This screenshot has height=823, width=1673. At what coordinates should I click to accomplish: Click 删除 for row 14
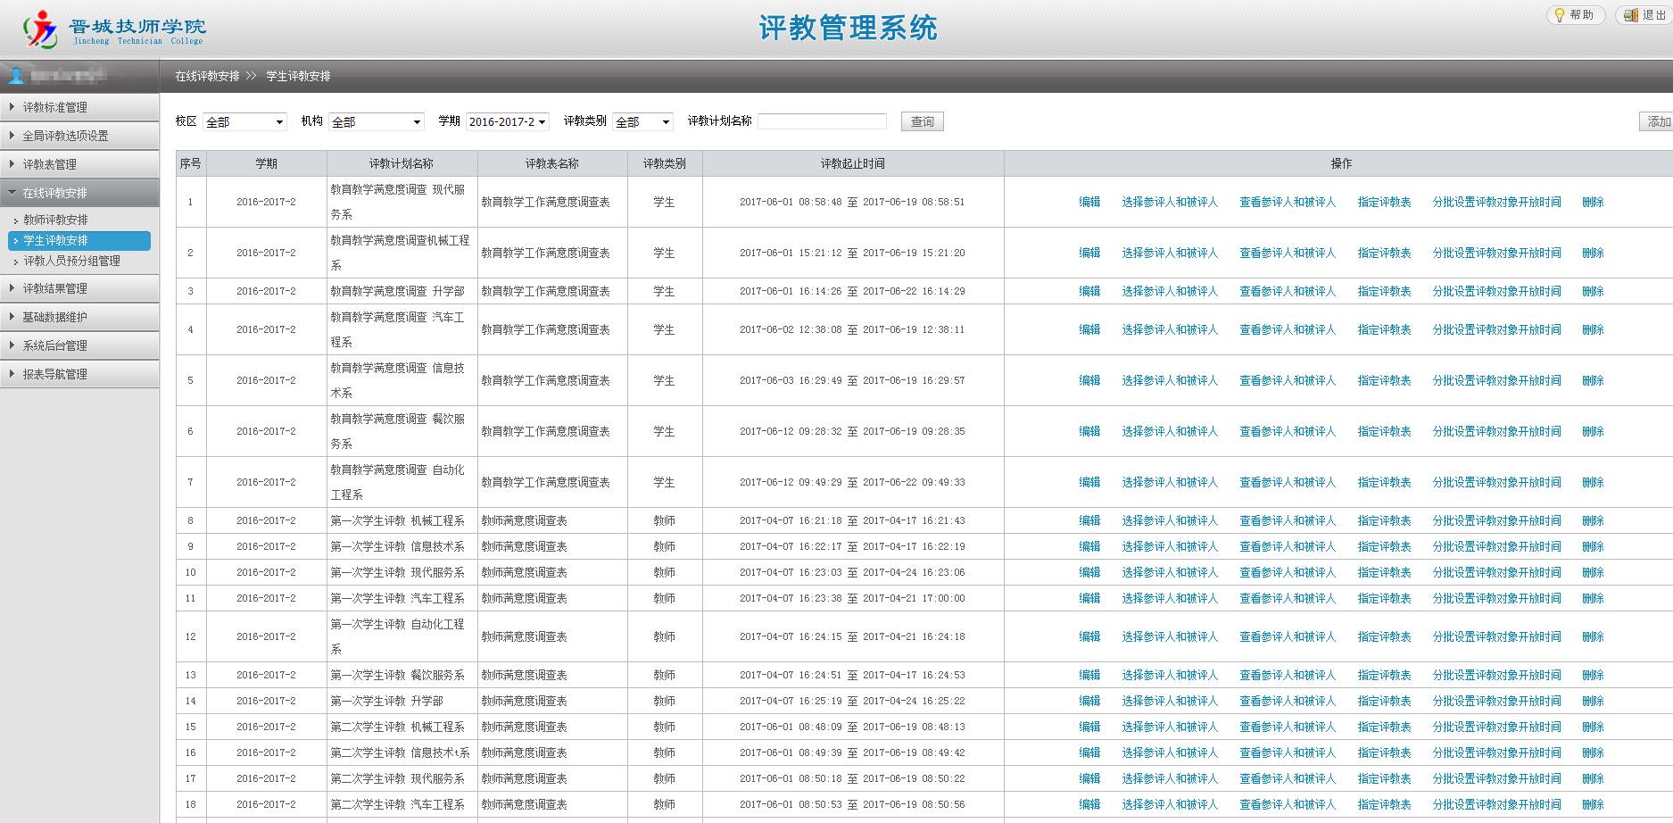pos(1593,701)
